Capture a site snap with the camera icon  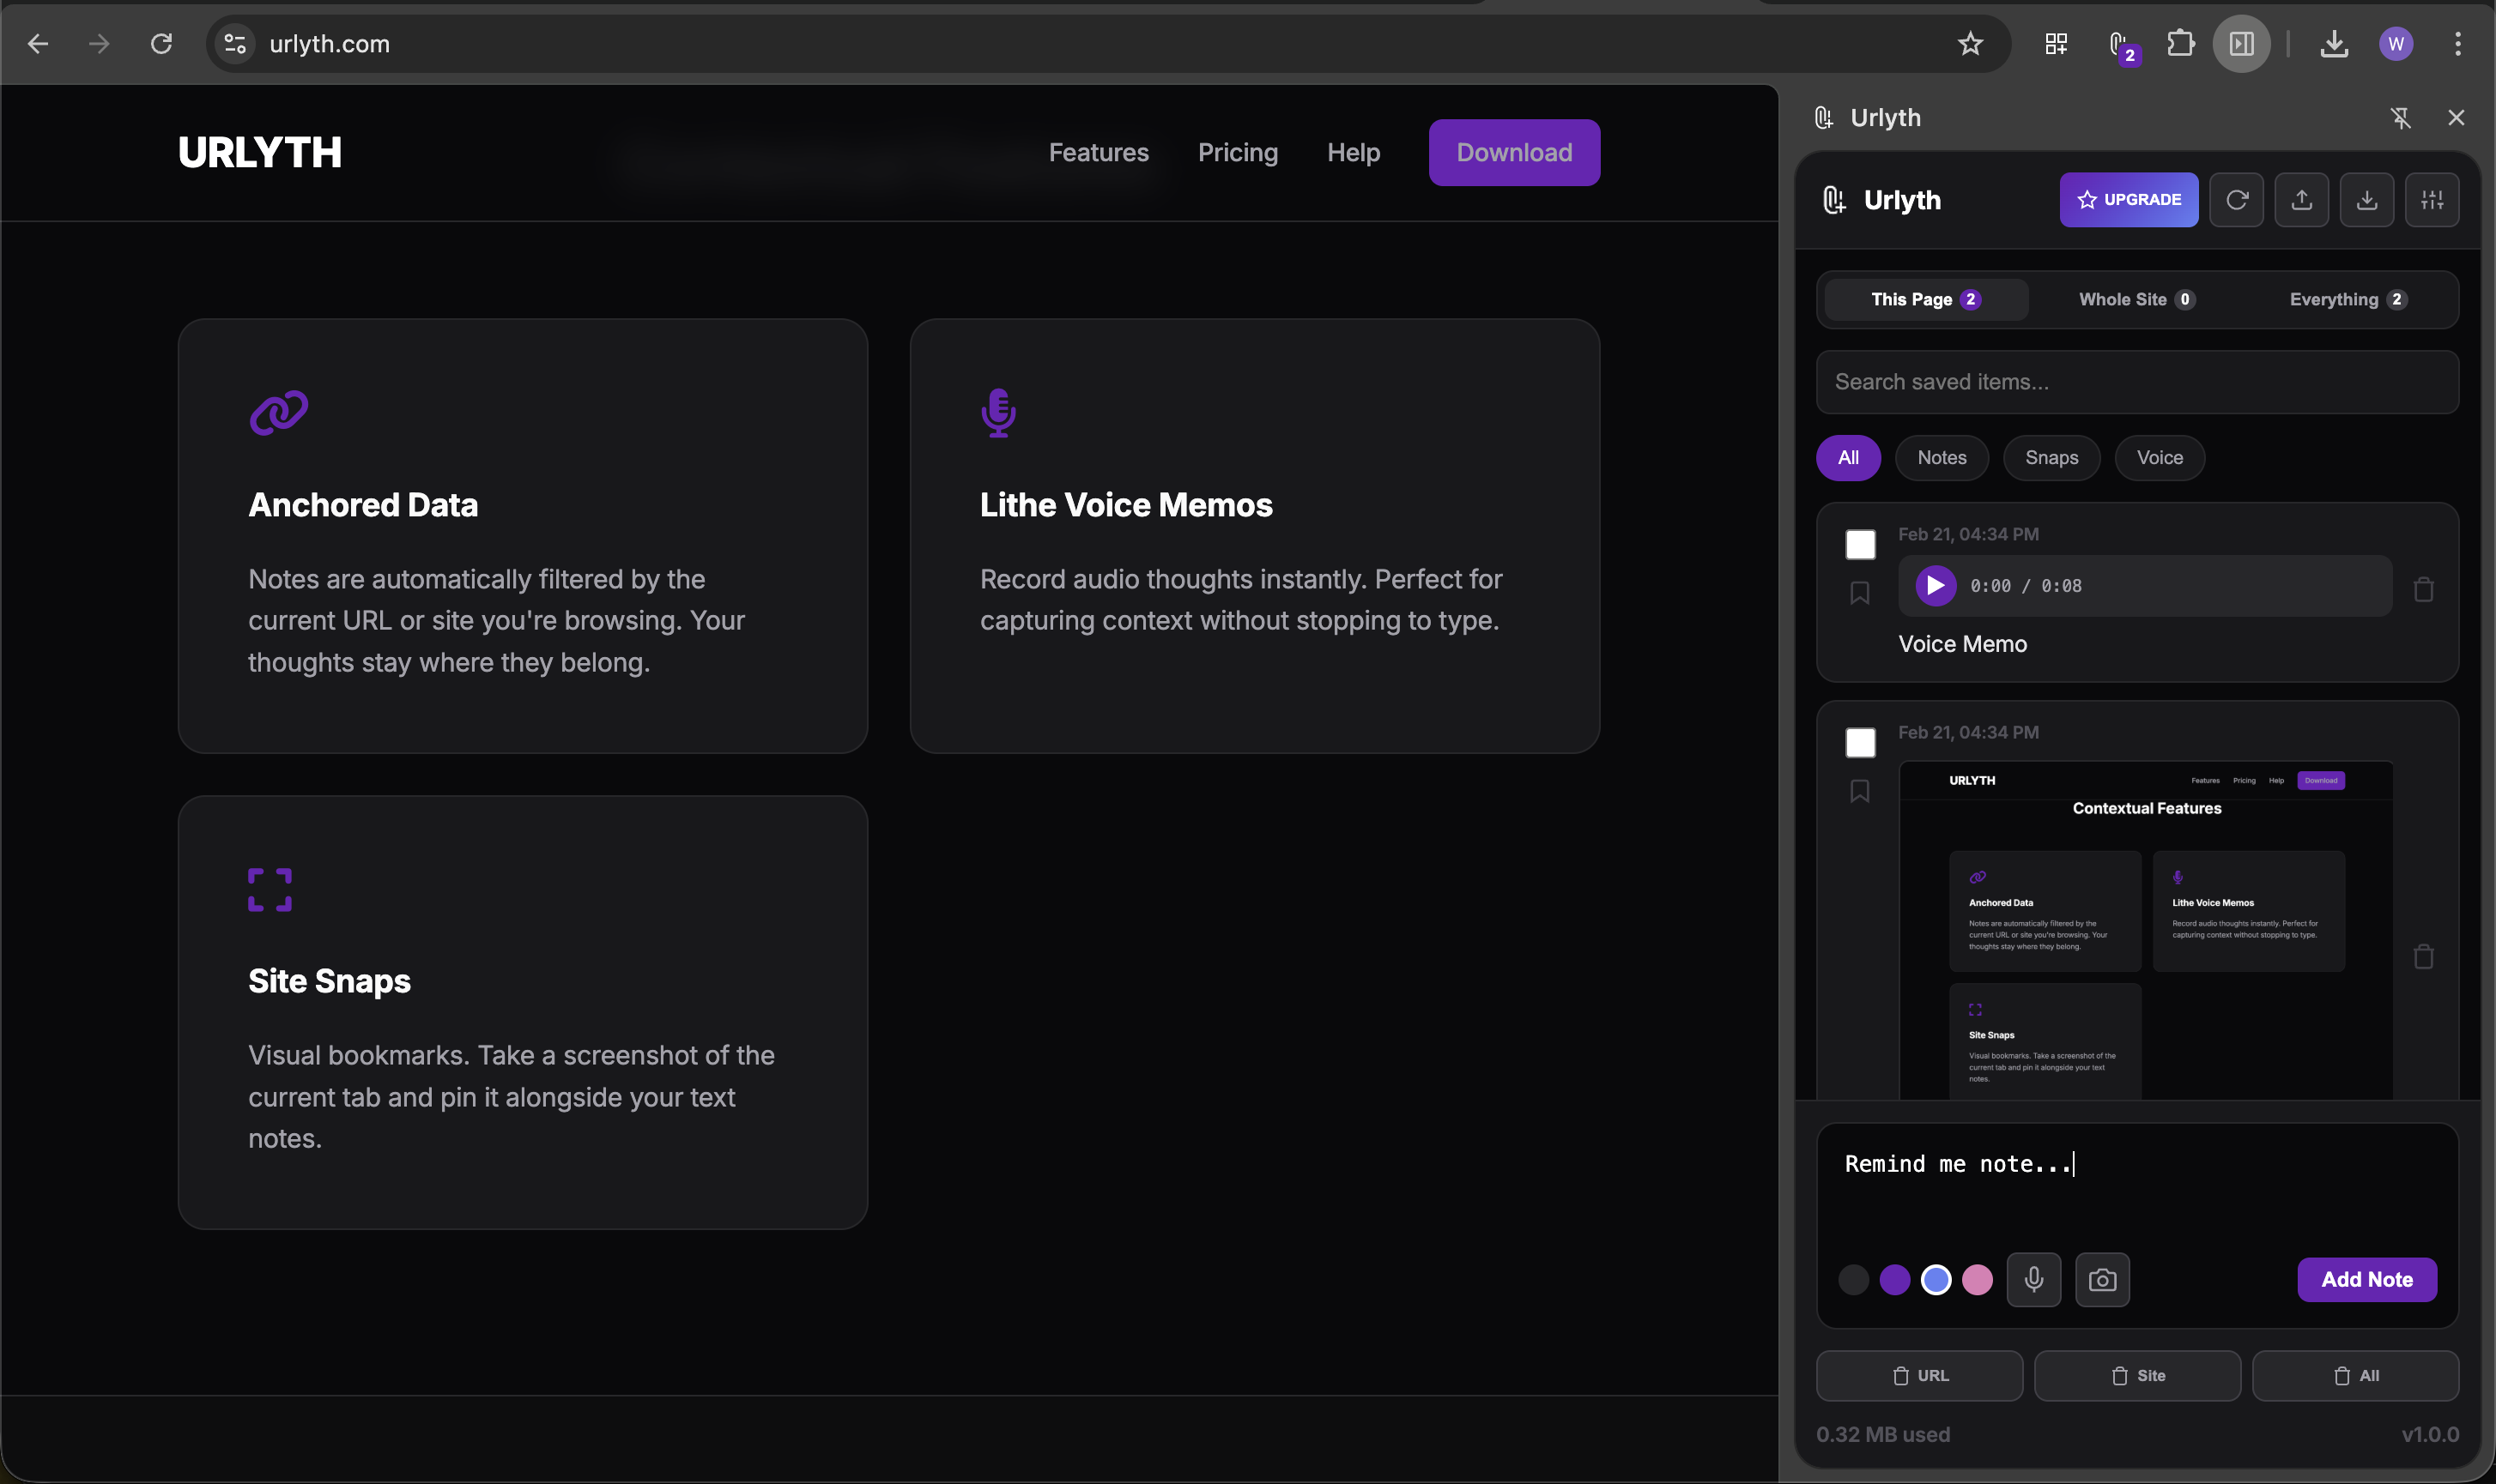click(x=2101, y=1279)
